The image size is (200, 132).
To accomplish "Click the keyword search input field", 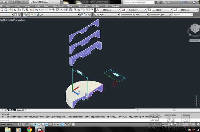I will pyautogui.click(x=139, y=2).
